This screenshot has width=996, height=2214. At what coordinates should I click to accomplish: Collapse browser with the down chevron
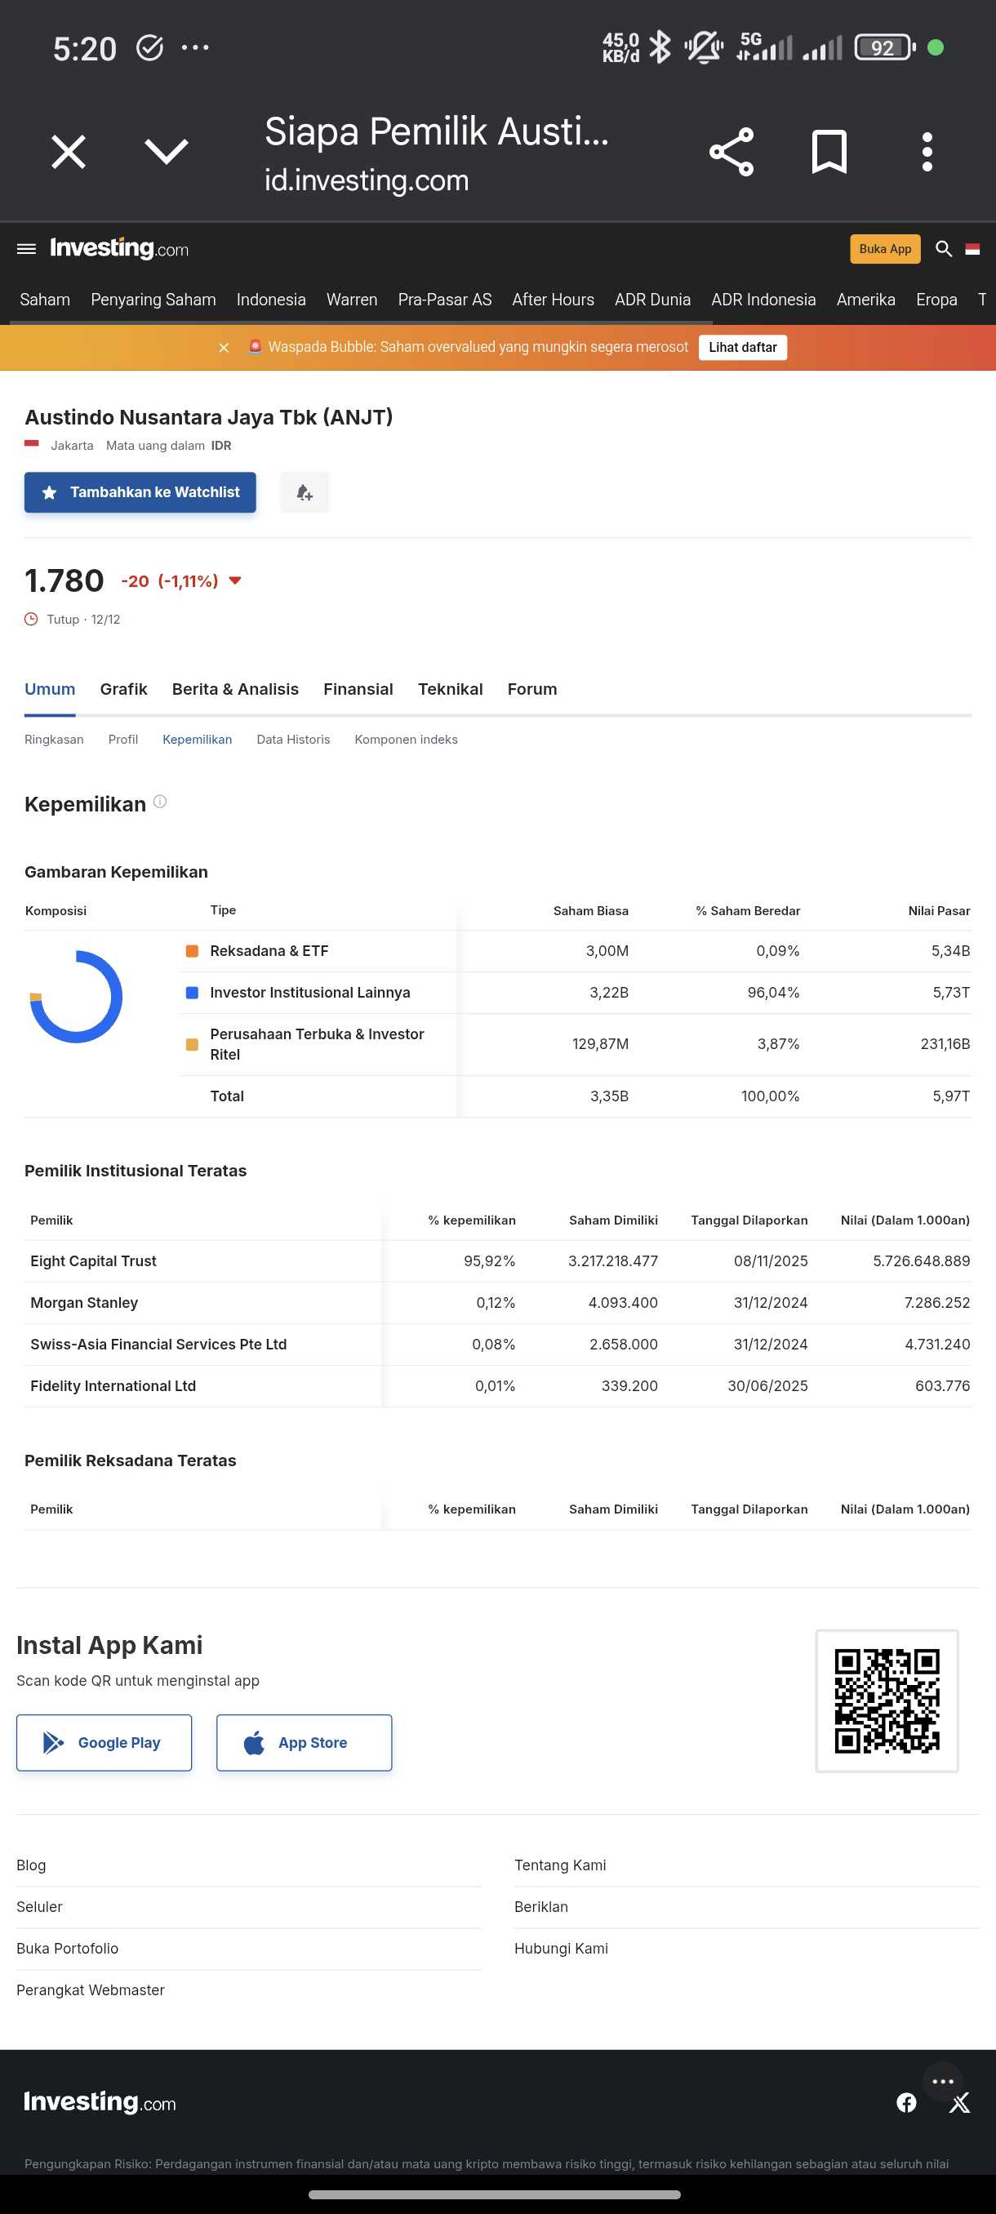pos(166,152)
